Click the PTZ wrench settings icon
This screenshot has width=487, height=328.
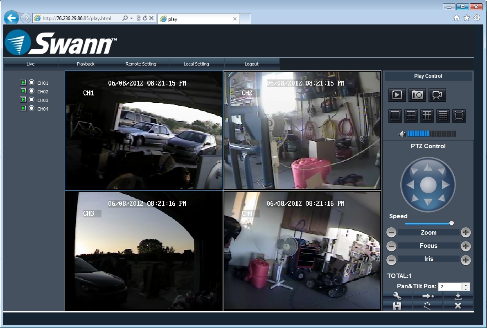397,296
